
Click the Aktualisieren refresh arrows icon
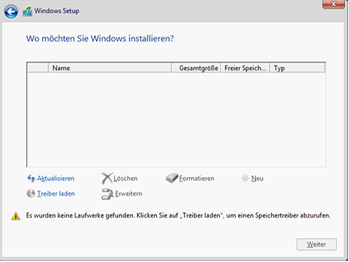point(31,178)
